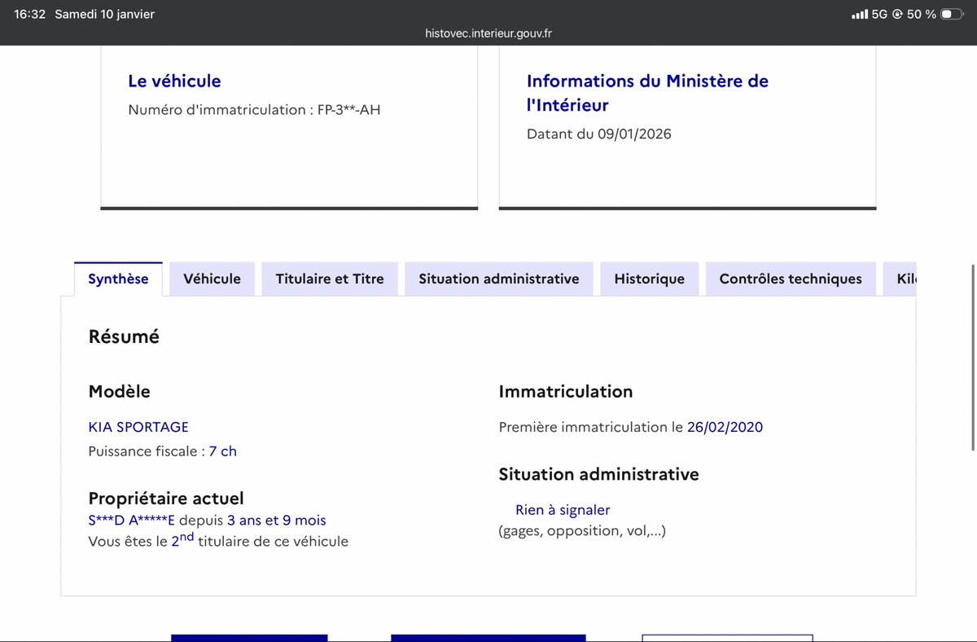Click the 7 ch fiscal power value
The height and width of the screenshot is (642, 977).
[x=222, y=451]
